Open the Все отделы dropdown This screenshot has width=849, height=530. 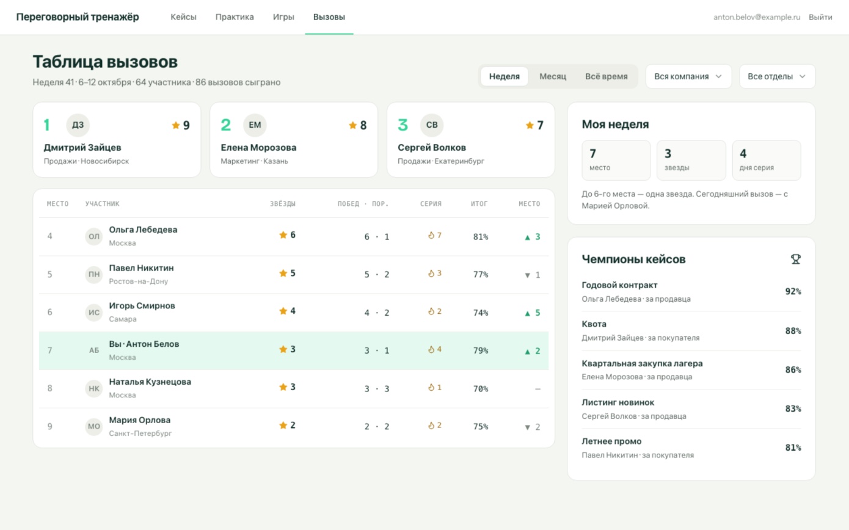click(777, 76)
